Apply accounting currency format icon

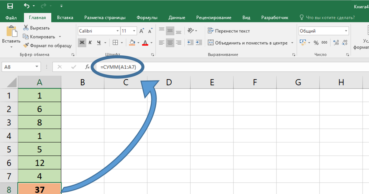[x=303, y=42]
